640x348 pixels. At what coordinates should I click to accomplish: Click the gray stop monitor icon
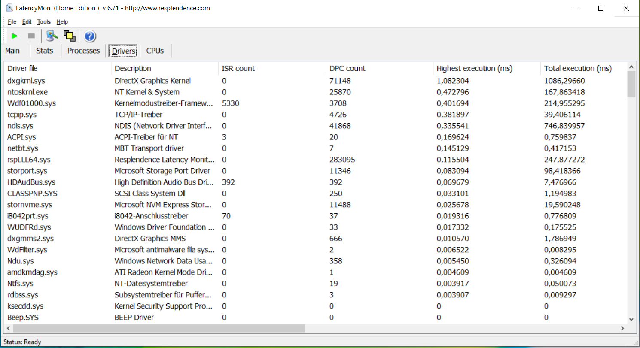click(31, 36)
